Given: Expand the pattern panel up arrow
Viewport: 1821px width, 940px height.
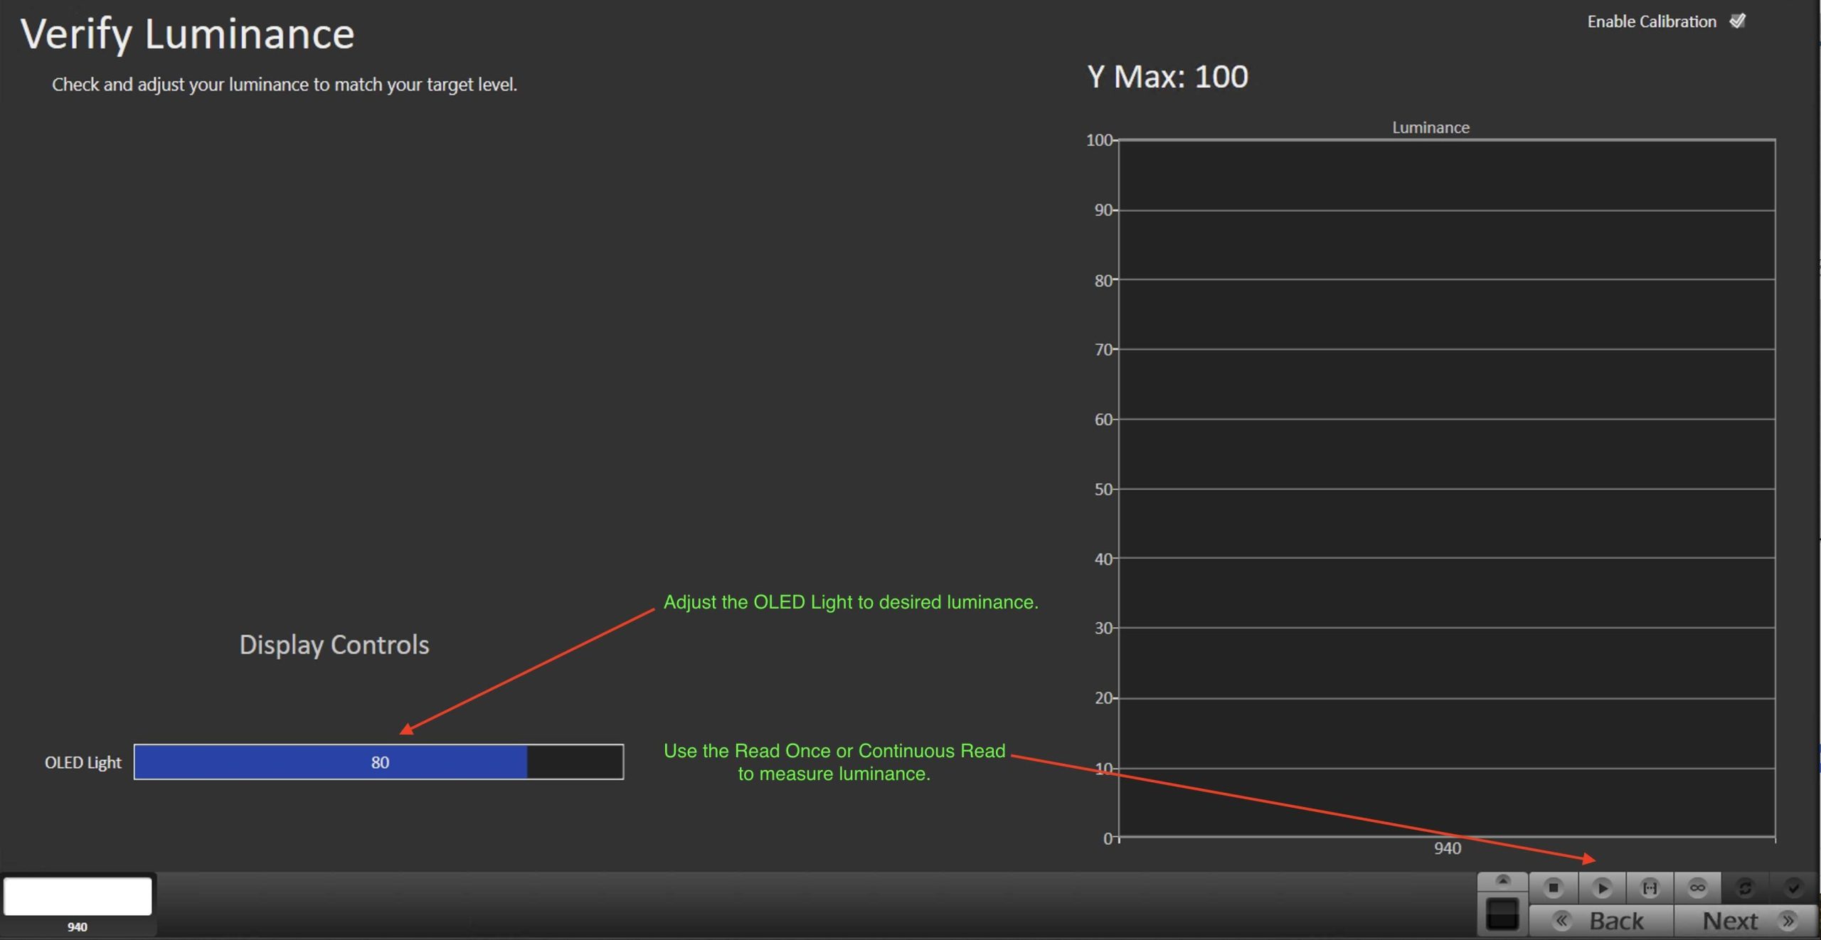Looking at the screenshot, I should pos(1502,881).
